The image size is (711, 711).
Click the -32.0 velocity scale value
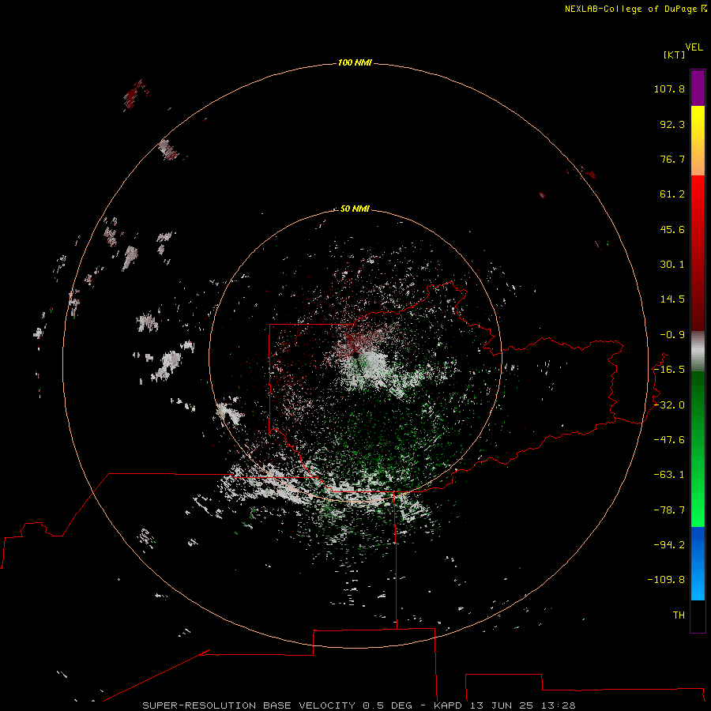[669, 405]
